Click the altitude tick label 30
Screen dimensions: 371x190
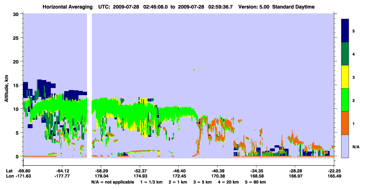tap(16, 14)
